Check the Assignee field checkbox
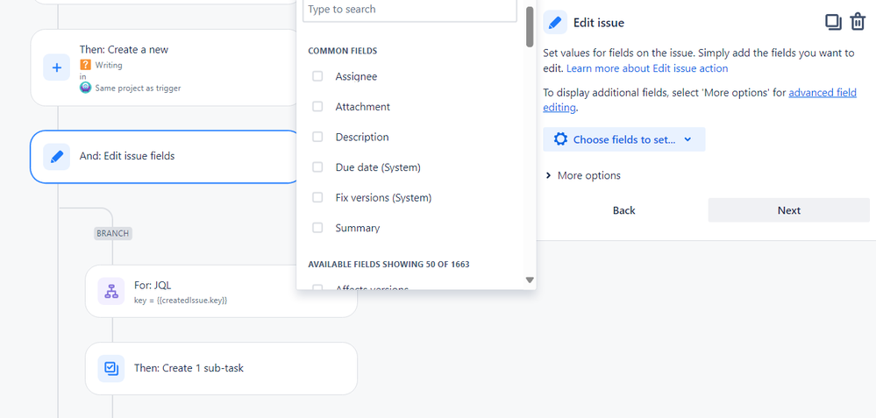The image size is (876, 418). 317,76
